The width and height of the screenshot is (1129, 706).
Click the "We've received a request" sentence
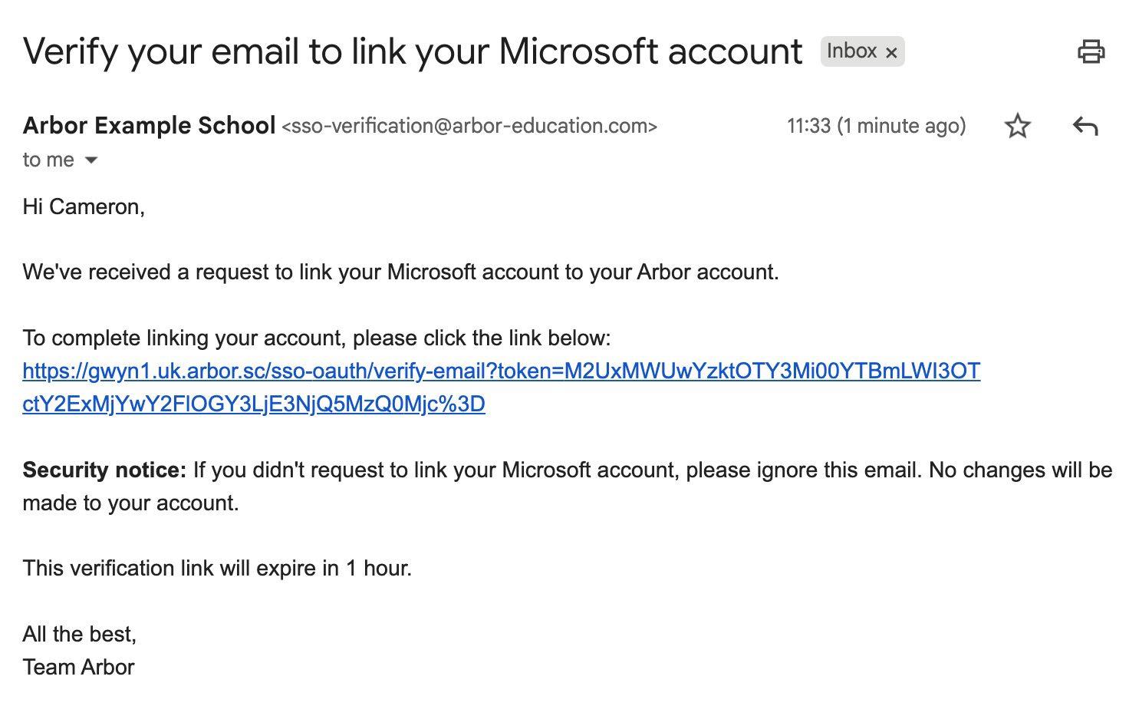tap(400, 272)
